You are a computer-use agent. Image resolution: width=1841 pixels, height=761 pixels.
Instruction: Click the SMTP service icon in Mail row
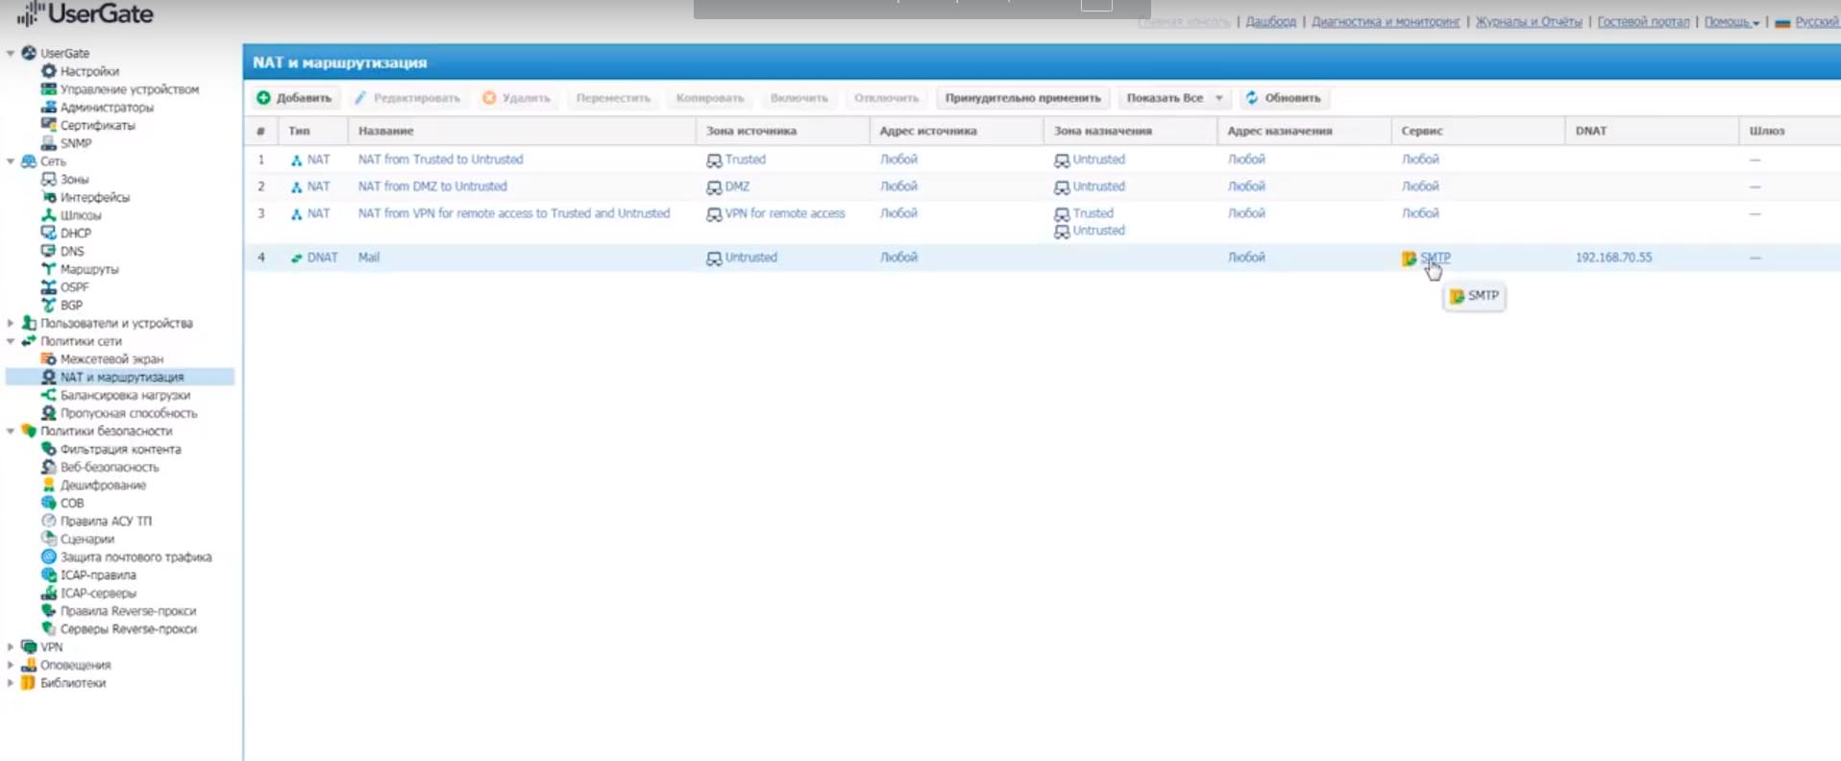click(x=1409, y=258)
